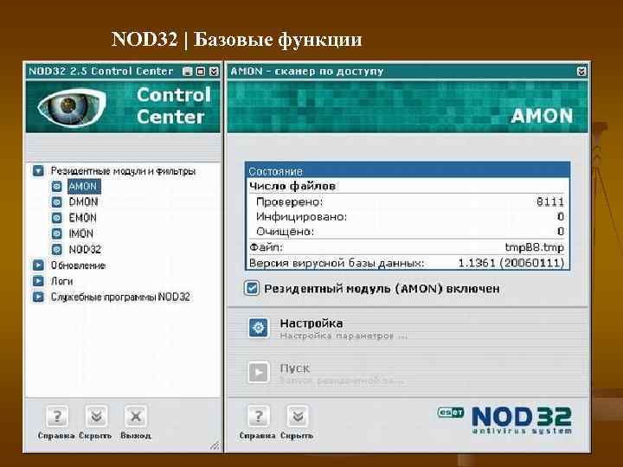Click the NOD32 scanner icon in the tree
The height and width of the screenshot is (467, 623).
57,250
